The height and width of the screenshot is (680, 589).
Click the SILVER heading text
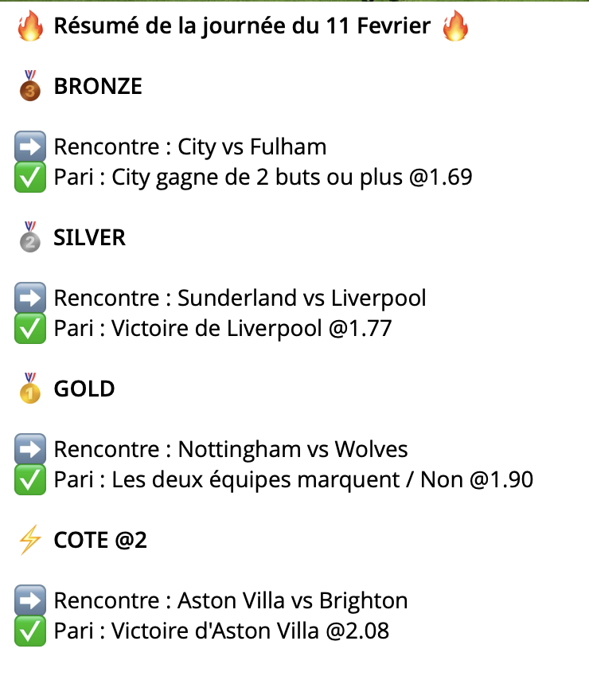click(x=90, y=238)
